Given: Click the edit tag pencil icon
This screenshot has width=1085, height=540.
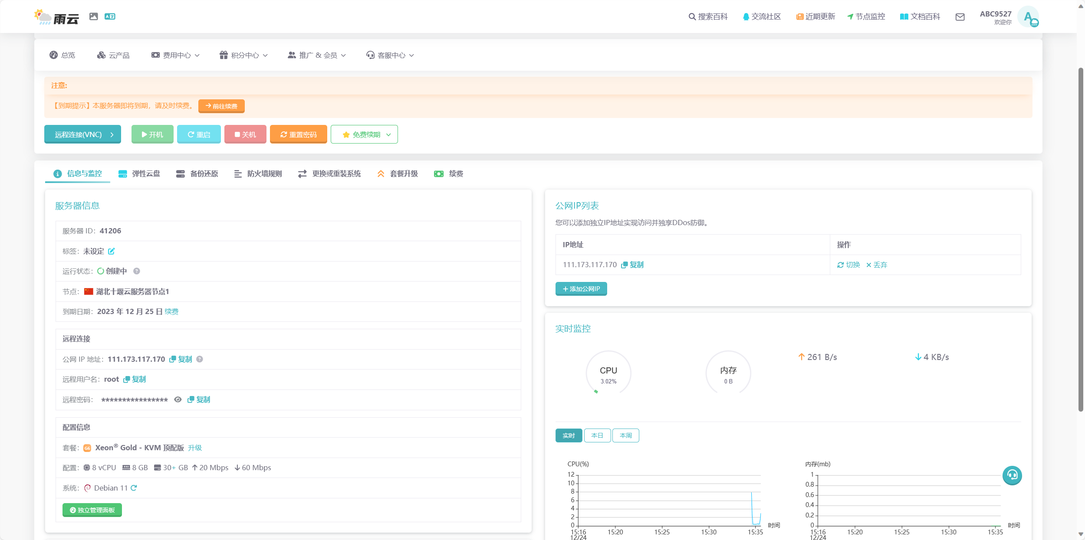Looking at the screenshot, I should pos(111,251).
